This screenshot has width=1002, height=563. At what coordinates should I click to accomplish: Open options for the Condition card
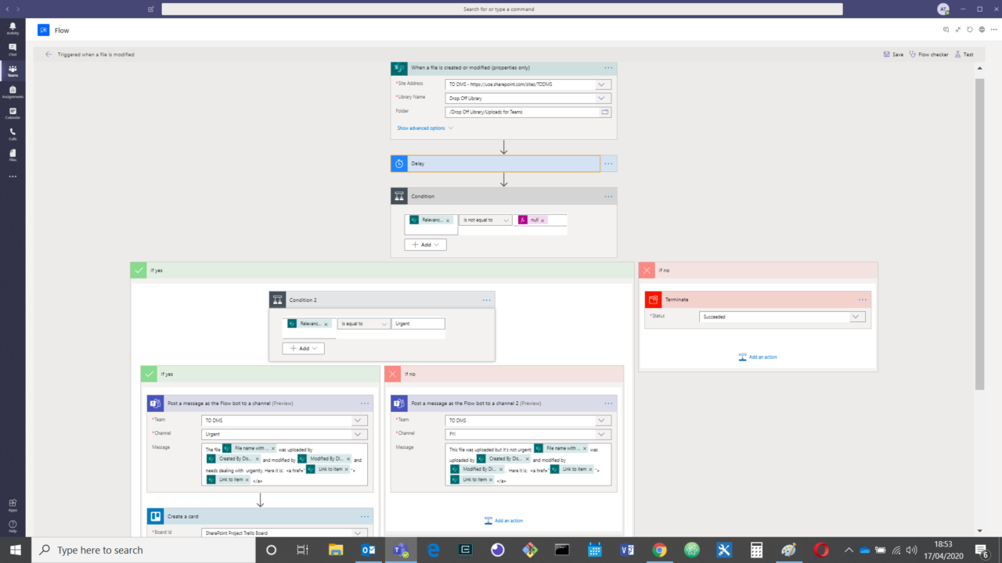(x=608, y=195)
